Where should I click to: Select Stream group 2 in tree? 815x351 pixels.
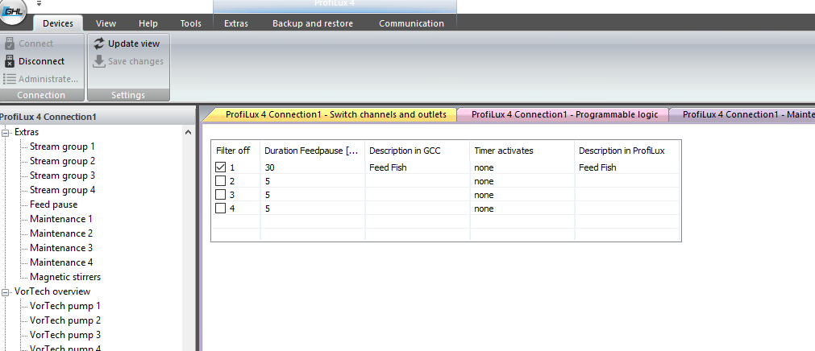62,161
